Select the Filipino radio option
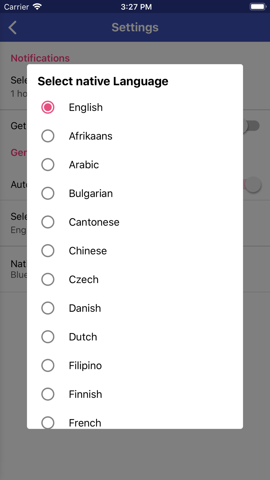Viewport: 270px width, 480px height. pos(48,366)
